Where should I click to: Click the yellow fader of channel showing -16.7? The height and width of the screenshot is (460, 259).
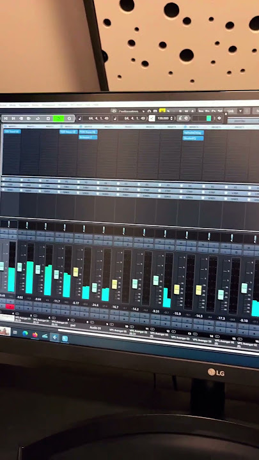[x=114, y=284]
